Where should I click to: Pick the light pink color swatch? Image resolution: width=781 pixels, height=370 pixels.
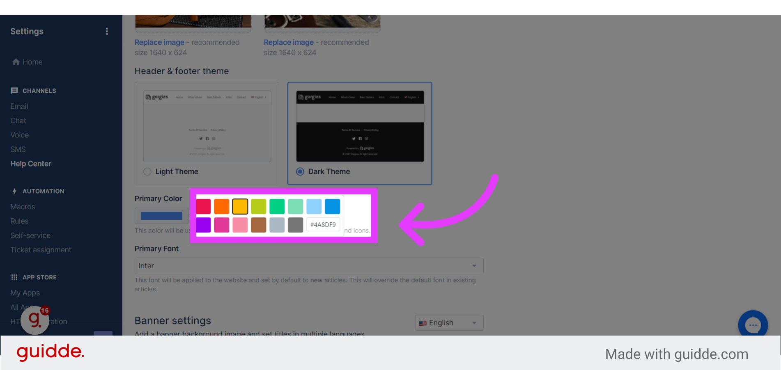click(x=240, y=225)
